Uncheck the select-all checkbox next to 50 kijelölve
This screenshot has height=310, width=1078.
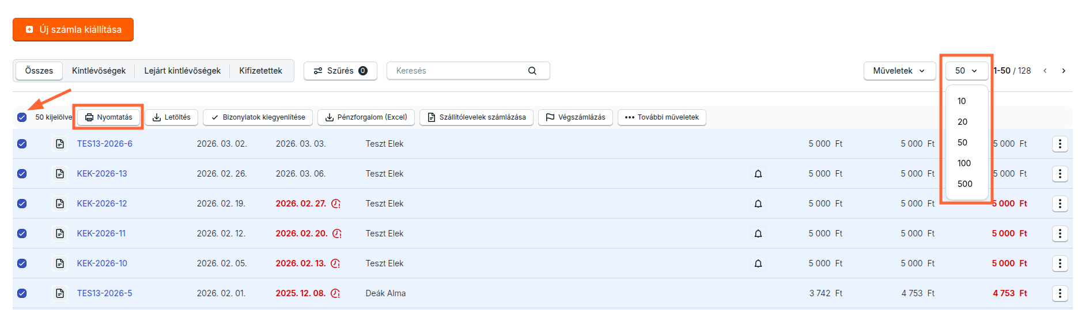click(x=22, y=117)
